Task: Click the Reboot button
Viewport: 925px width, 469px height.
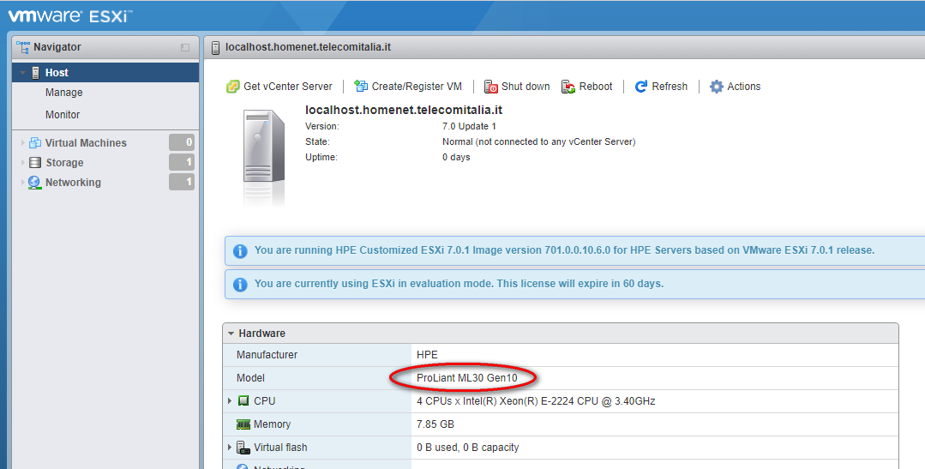Action: click(586, 87)
